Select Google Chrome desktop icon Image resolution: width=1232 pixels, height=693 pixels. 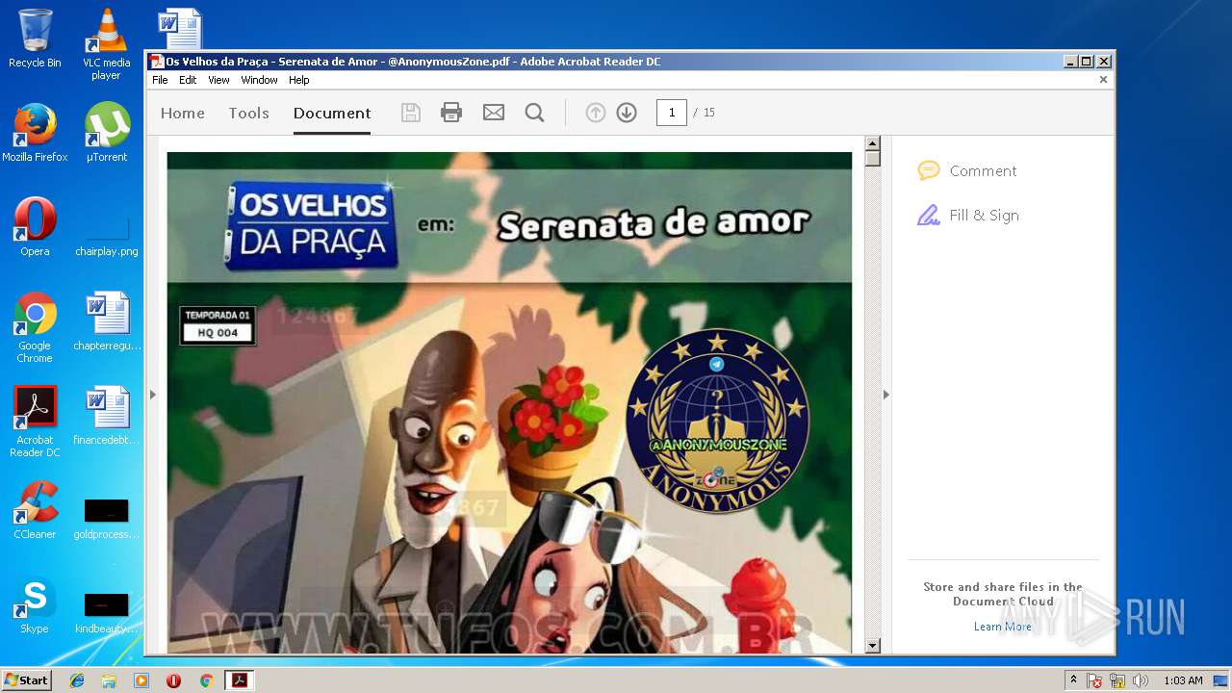35,327
